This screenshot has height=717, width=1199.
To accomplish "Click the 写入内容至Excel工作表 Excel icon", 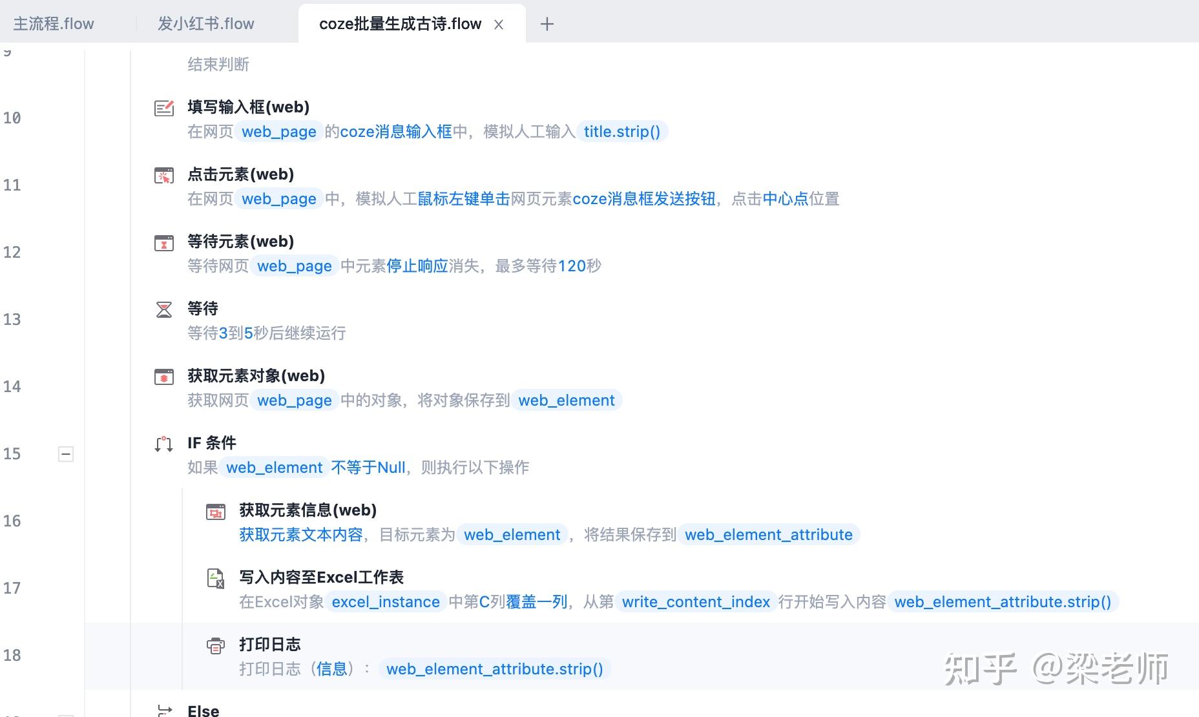I will [216, 578].
